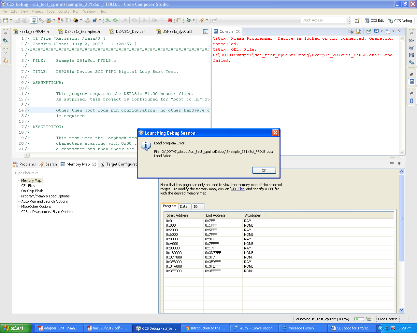The height and width of the screenshot is (333, 417).
Task: Click the Step Into toolbar icon
Action: coord(108,20)
